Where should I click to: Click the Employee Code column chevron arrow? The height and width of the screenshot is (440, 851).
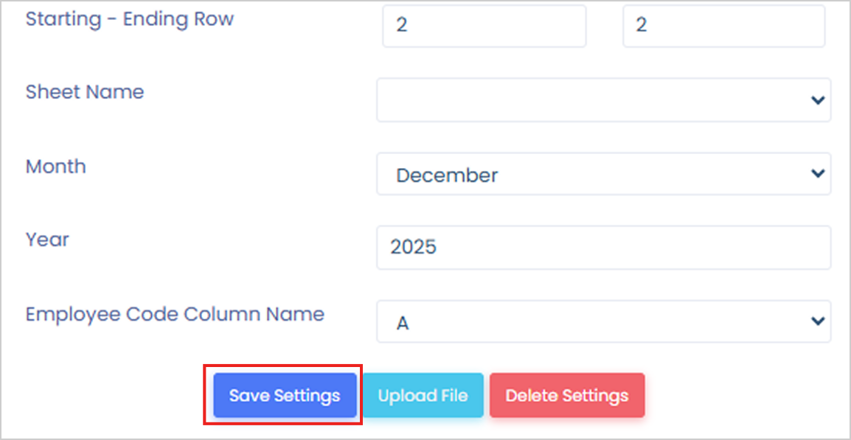pyautogui.click(x=817, y=321)
